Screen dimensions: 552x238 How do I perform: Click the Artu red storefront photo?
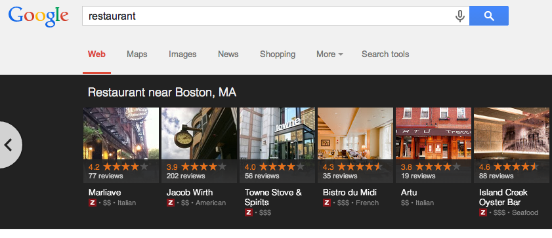434,134
